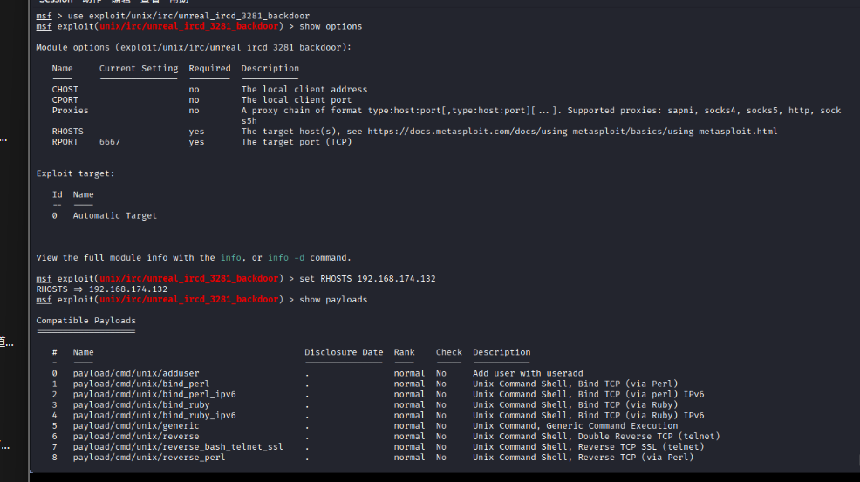Image resolution: width=860 pixels, height=482 pixels.
Task: Click 'No' check value in reverse_perl row
Action: tap(441, 458)
